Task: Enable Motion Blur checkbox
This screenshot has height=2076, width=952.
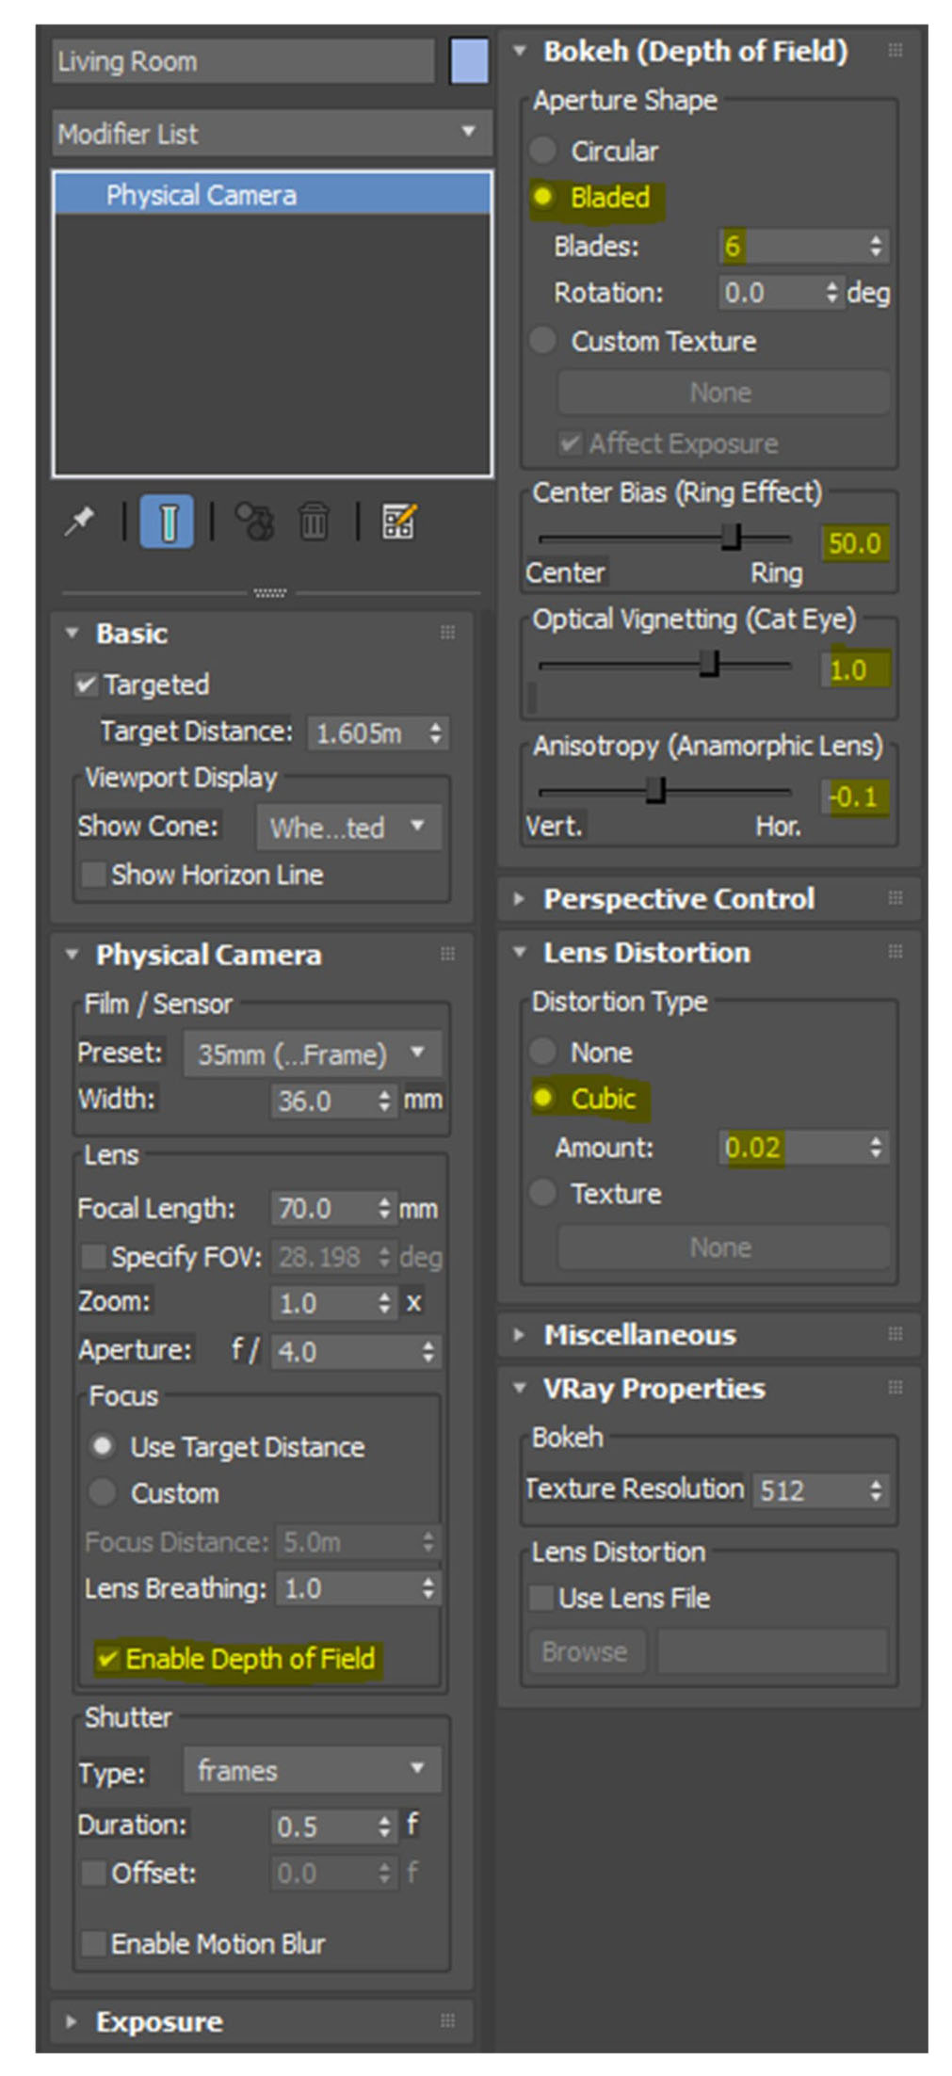Action: coord(94,1942)
